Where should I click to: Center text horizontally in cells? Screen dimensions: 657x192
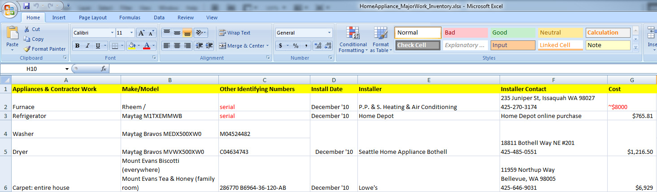(177, 46)
